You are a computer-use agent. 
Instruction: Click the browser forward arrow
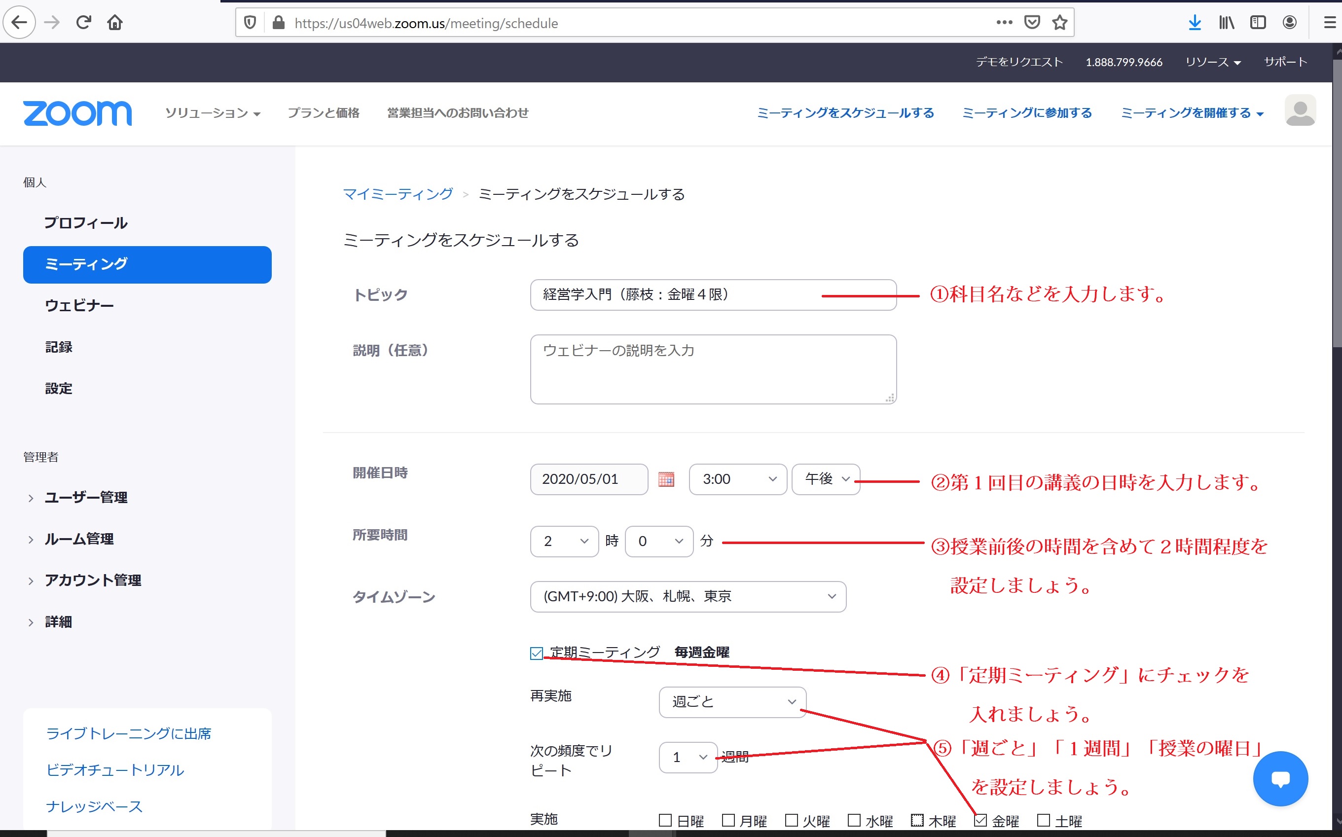click(x=52, y=23)
